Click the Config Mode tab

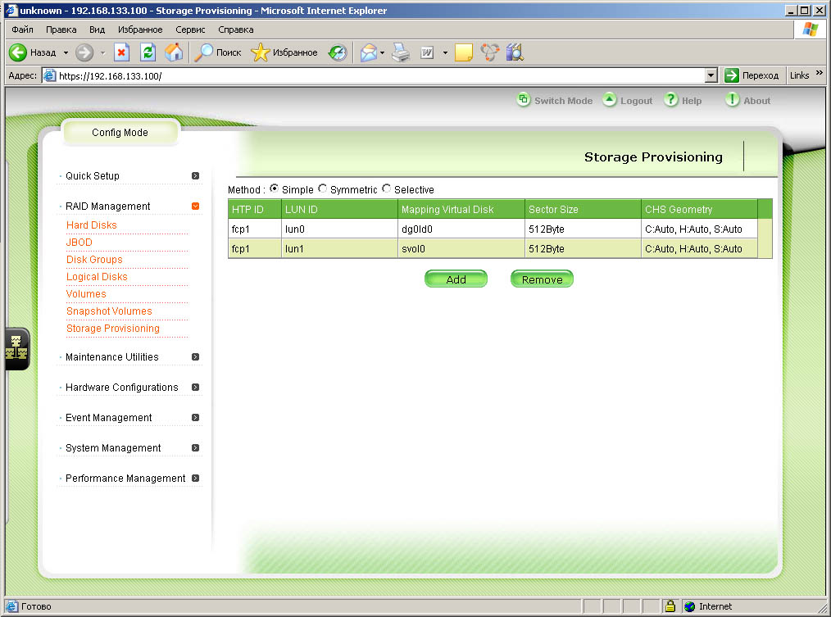120,132
